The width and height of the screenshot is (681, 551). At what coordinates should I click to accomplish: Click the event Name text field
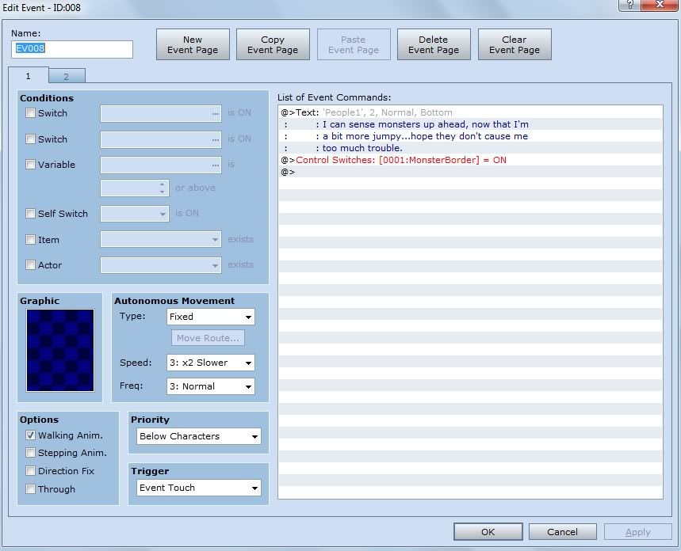point(72,49)
